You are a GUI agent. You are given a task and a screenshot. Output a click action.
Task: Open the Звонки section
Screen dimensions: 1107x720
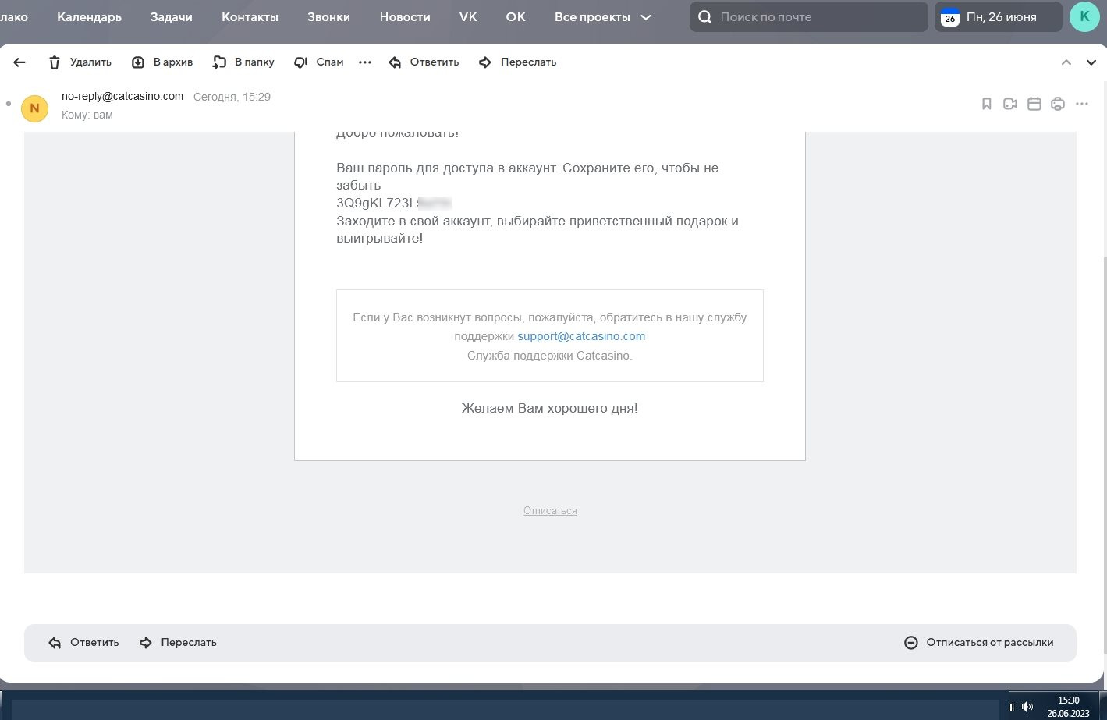(328, 17)
